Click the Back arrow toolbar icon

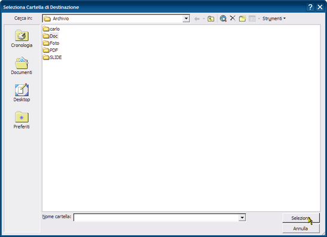[x=197, y=19]
